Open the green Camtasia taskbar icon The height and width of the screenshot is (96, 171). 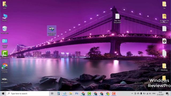coord(89,94)
